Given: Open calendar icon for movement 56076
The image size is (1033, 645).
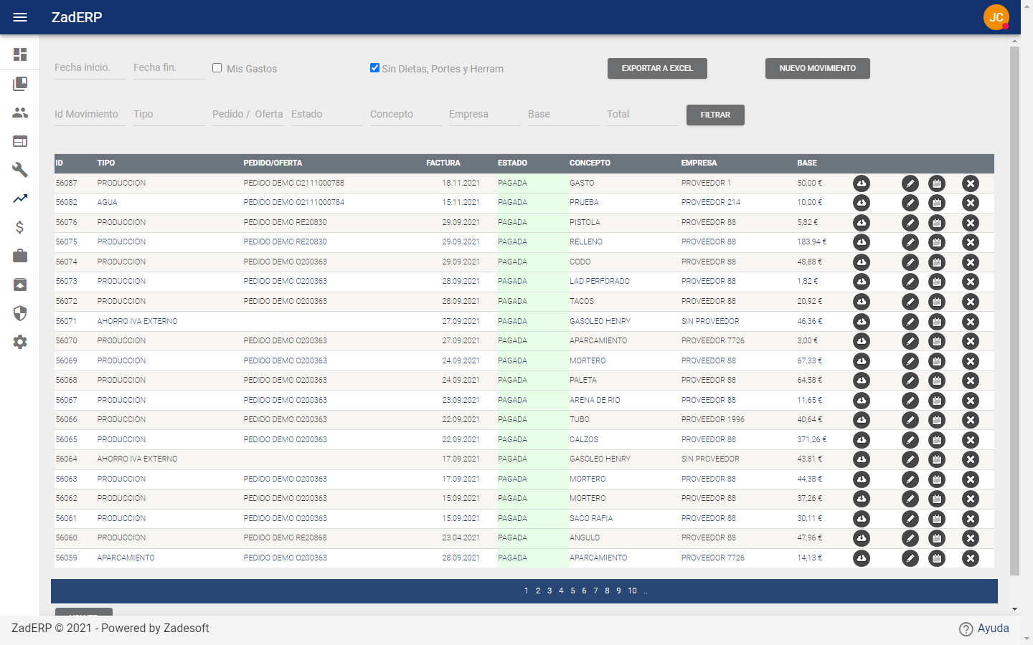Looking at the screenshot, I should (937, 223).
